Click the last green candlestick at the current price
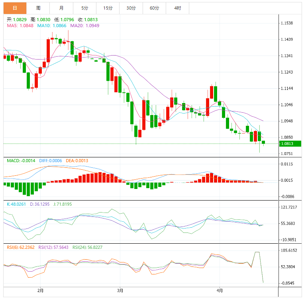The width and height of the screenshot is (304, 300). [263, 143]
